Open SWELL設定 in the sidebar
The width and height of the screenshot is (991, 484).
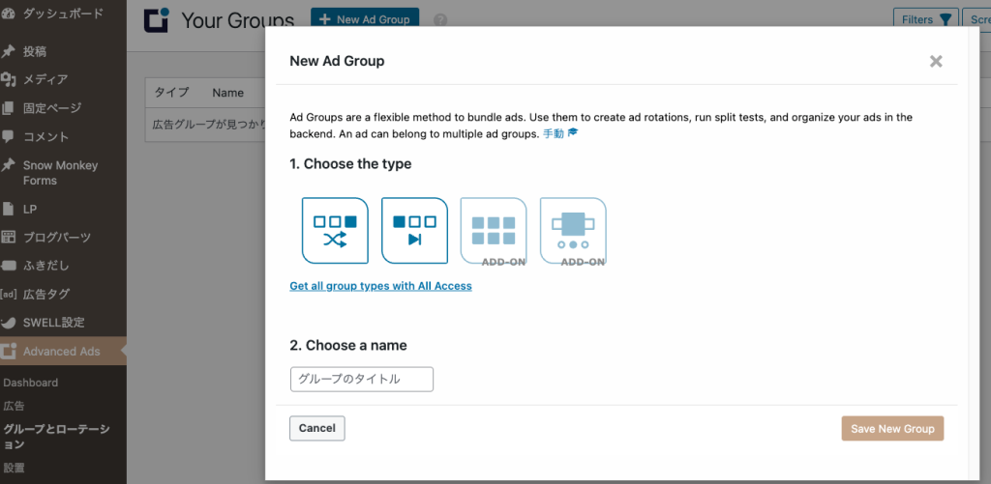[53, 322]
